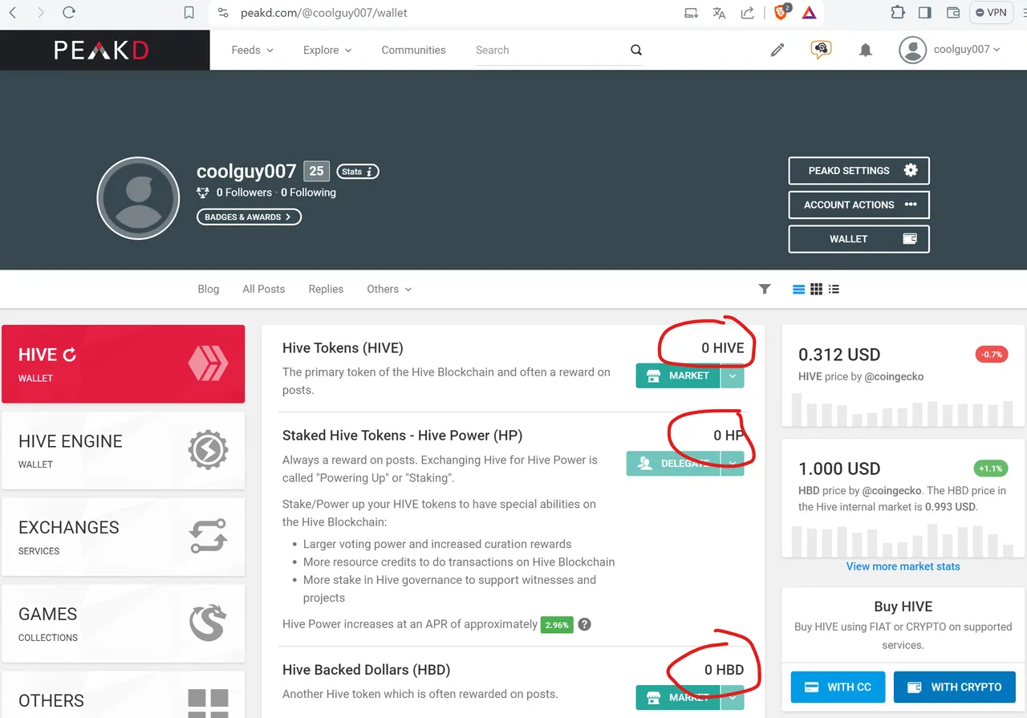The image size is (1027, 718).
Task: Expand the Others tab dropdown
Action: (389, 289)
